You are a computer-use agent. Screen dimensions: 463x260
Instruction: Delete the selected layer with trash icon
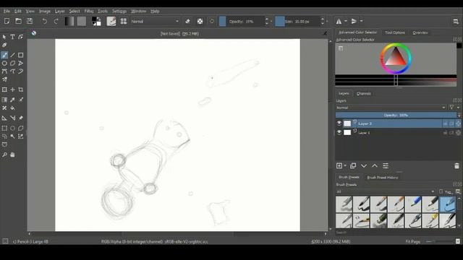pyautogui.click(x=456, y=166)
